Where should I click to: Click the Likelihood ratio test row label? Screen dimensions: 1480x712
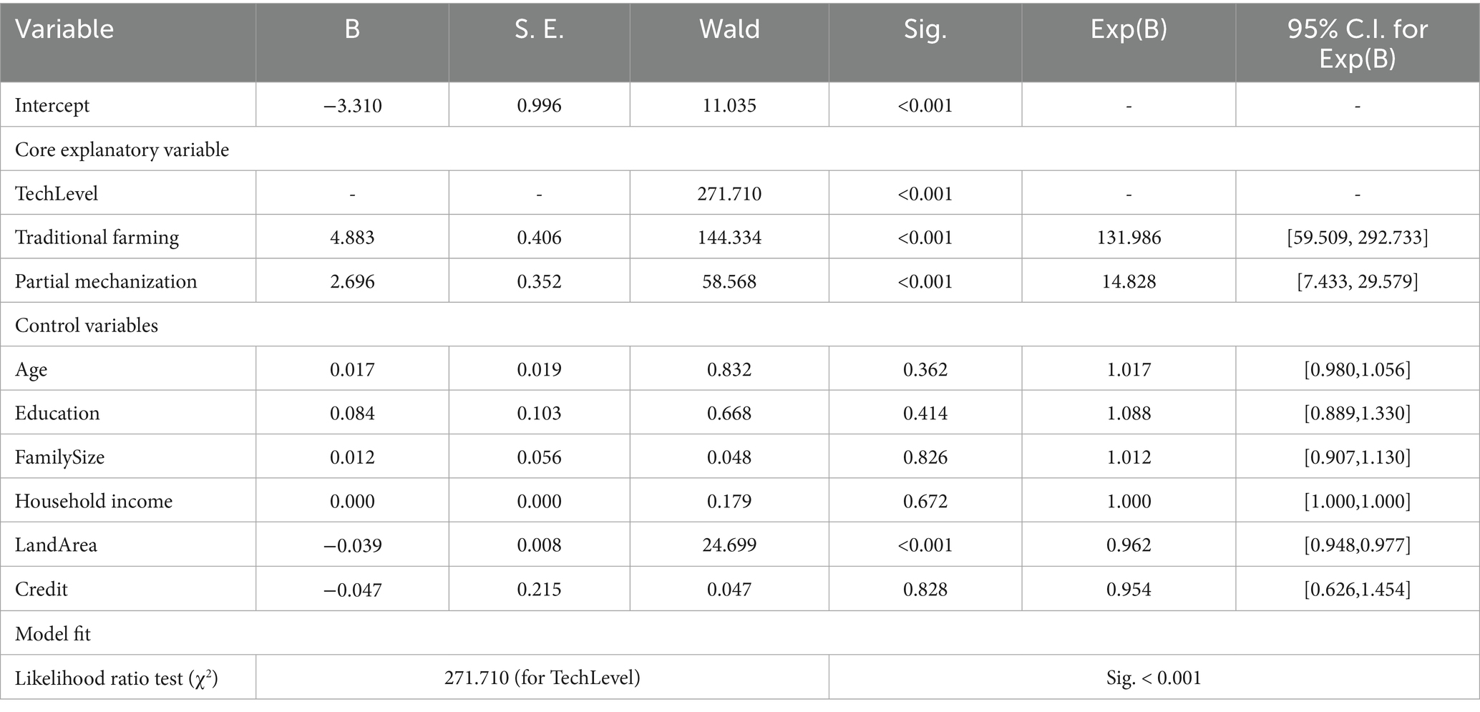[x=117, y=678]
